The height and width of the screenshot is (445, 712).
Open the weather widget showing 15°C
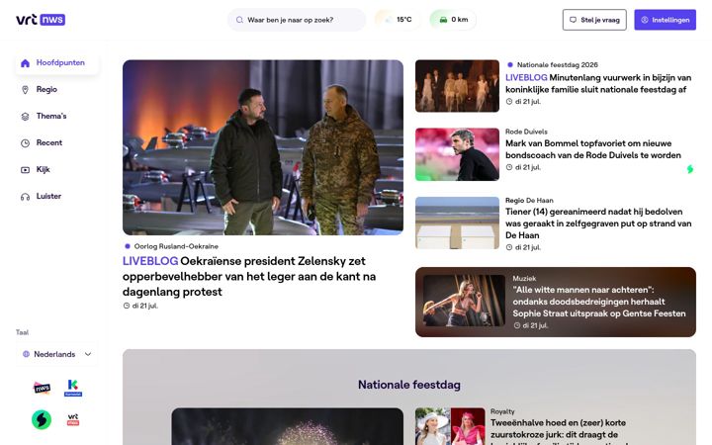(397, 20)
